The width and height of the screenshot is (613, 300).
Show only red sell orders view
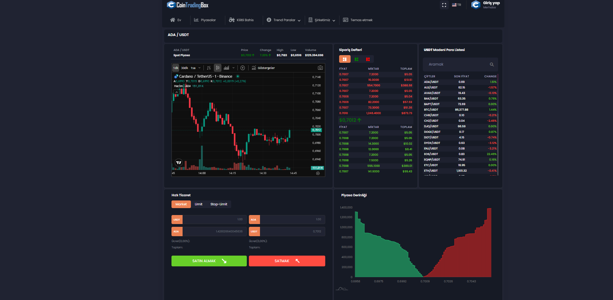pos(368,59)
